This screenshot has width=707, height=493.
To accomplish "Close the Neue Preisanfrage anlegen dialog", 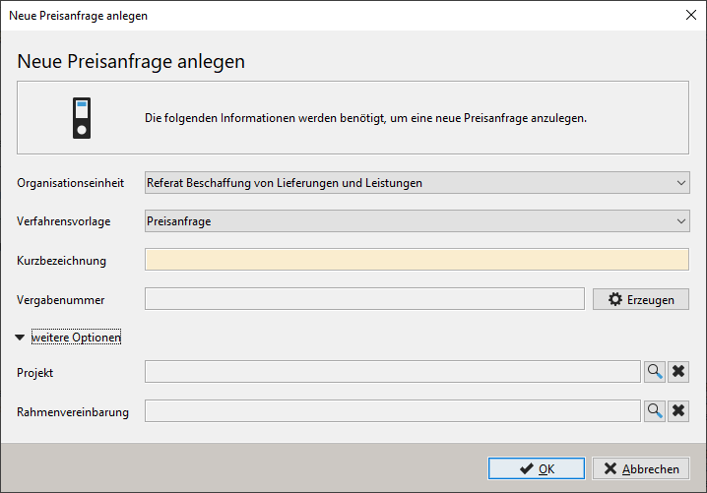I will [x=691, y=15].
